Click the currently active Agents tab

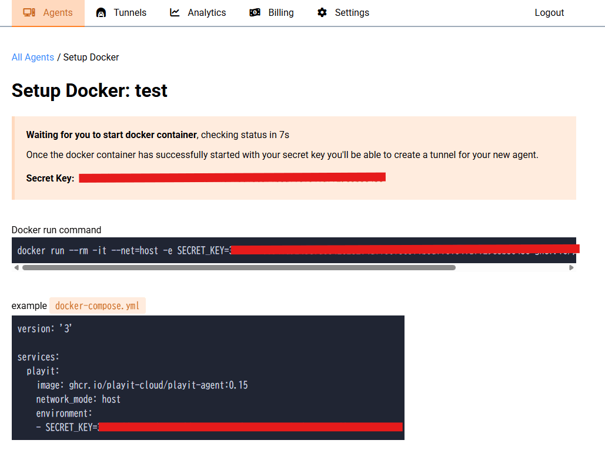pos(48,12)
